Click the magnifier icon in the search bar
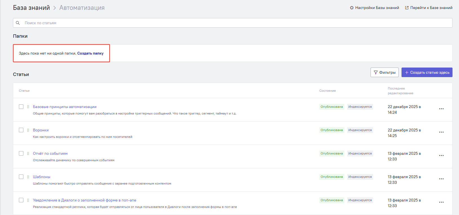The width and height of the screenshot is (459, 215). (18, 23)
